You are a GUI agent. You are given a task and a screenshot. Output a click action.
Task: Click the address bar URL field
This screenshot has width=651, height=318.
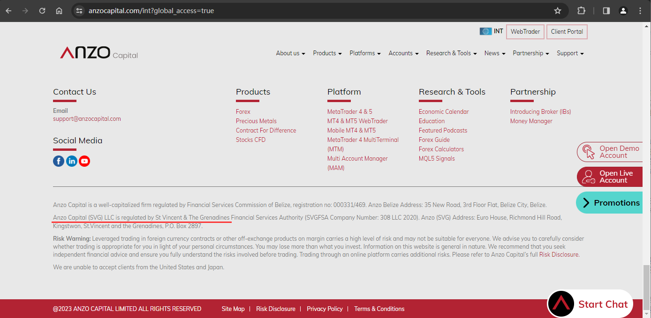tap(319, 11)
